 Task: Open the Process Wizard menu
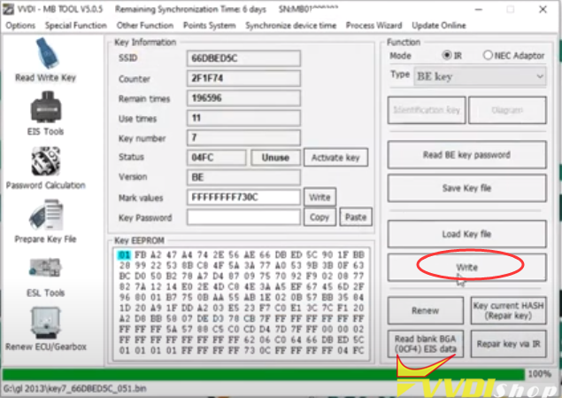click(373, 26)
